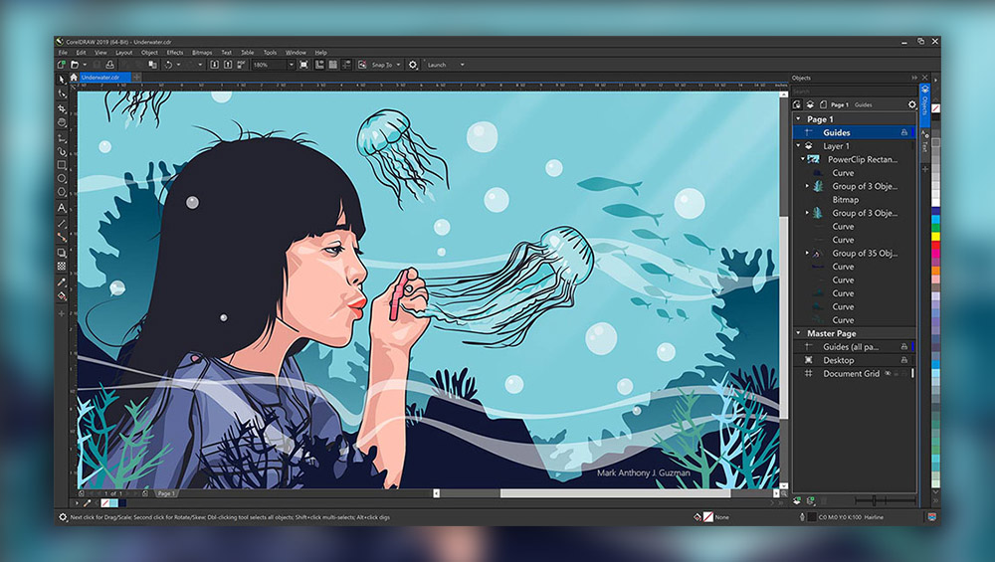Viewport: 995px width, 562px height.
Task: Select the Polygon tool
Action: tap(62, 192)
